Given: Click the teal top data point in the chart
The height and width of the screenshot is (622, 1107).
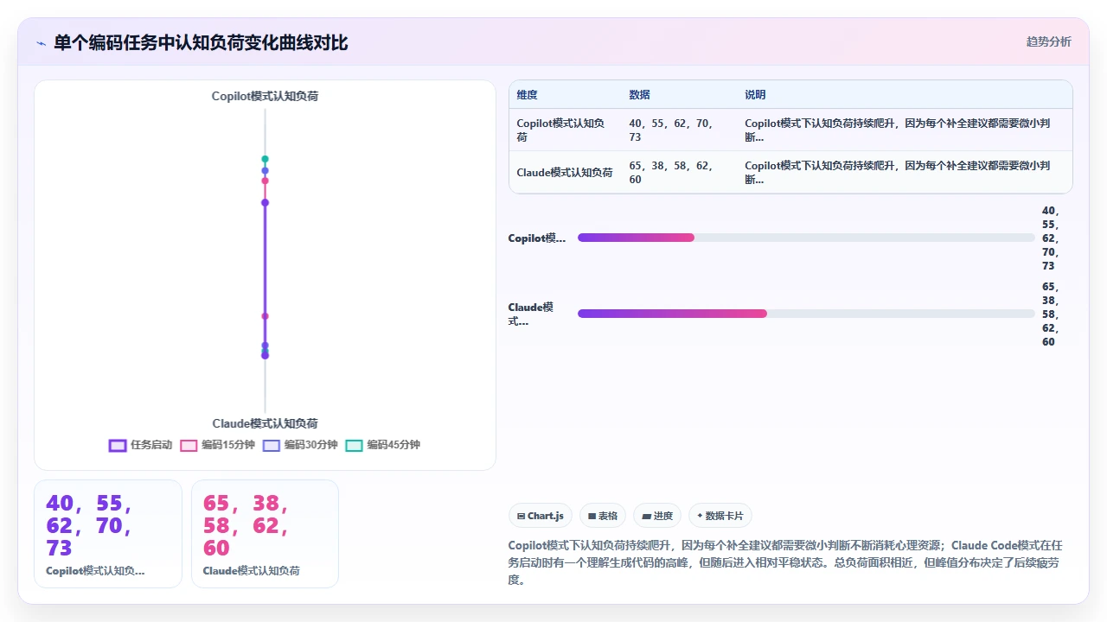Looking at the screenshot, I should [266, 159].
